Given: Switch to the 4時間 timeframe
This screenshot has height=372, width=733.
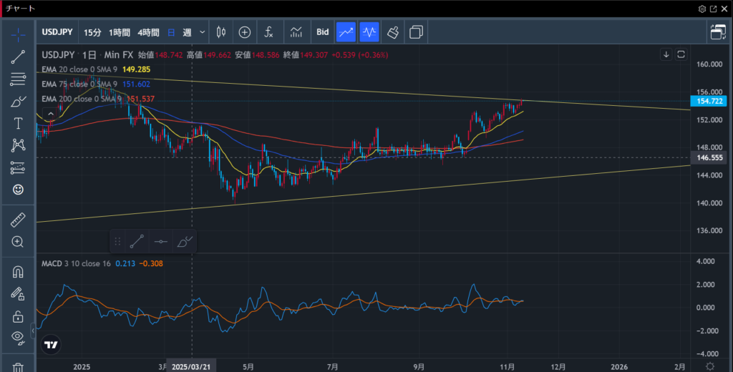Looking at the screenshot, I should pyautogui.click(x=148, y=32).
